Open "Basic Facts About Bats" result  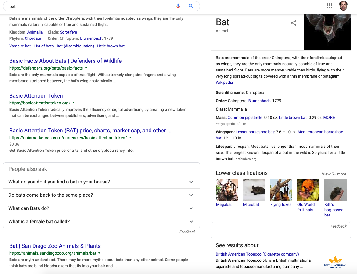(x=65, y=61)
